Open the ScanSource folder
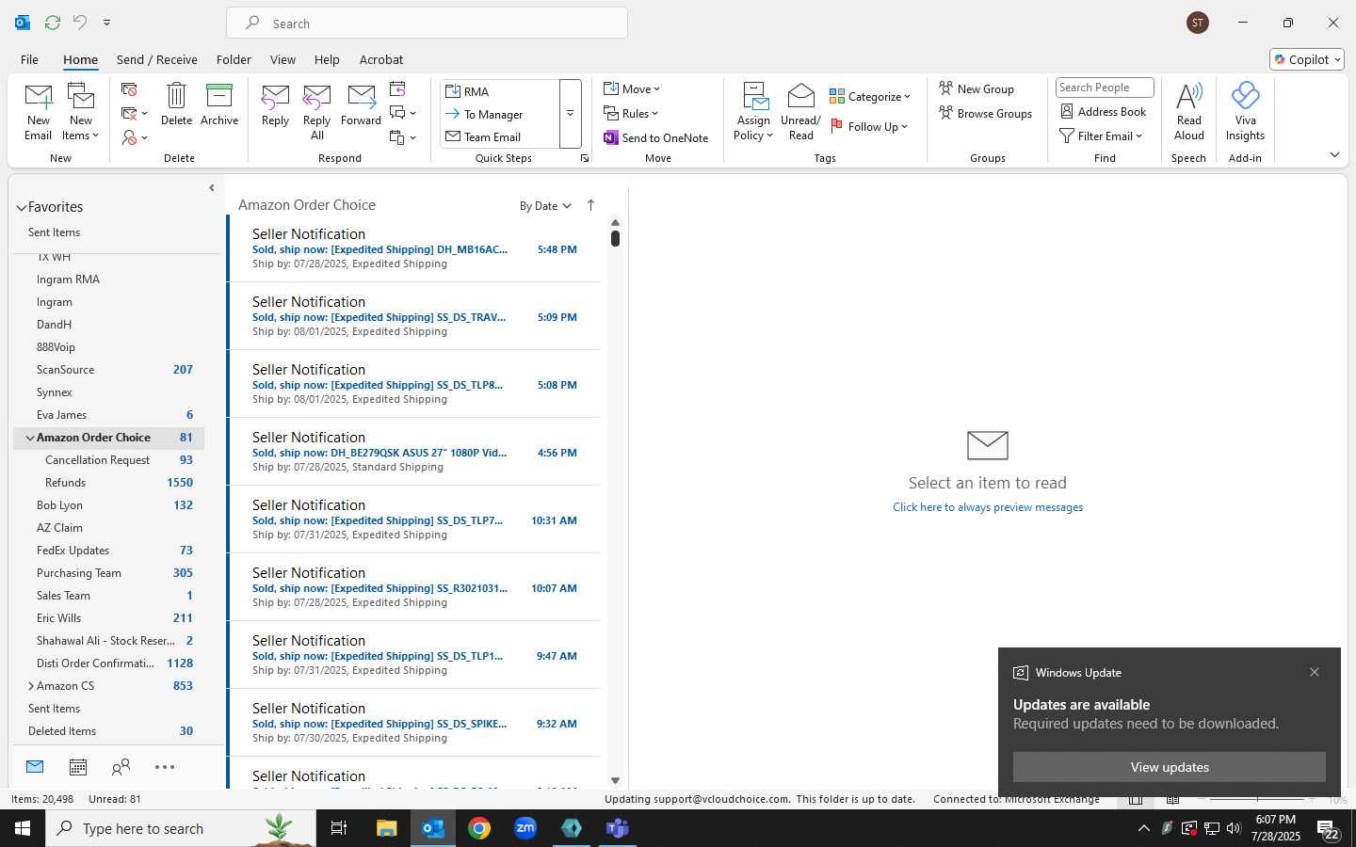Image resolution: width=1356 pixels, height=847 pixels. pos(109,370)
